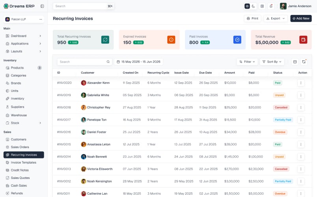This screenshot has width=317, height=197.
Task: Open action menu for Victoria Ellsworth row
Action: [x=301, y=169]
